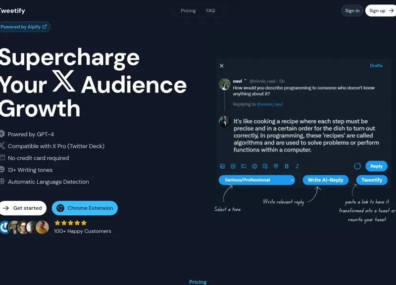
Task: Toggle bold formatting in composer
Action: (287, 166)
